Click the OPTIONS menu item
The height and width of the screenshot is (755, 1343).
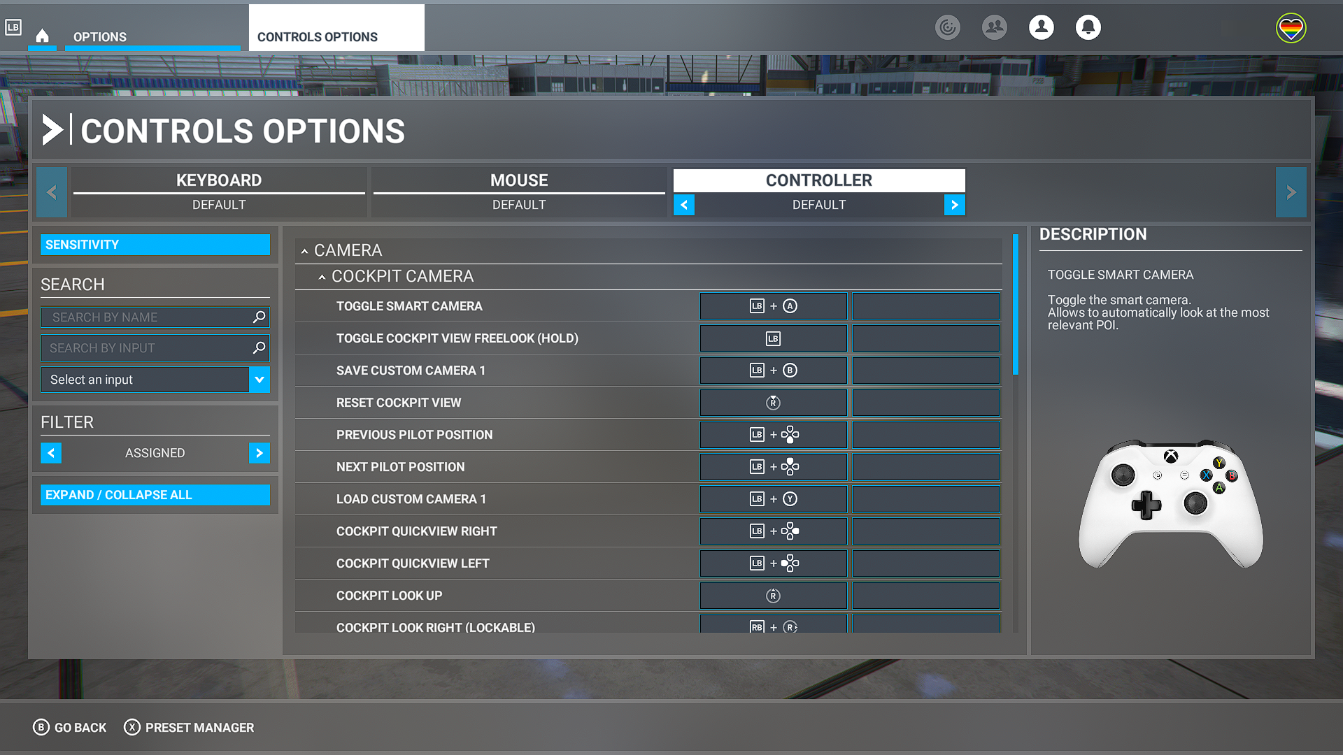click(99, 37)
